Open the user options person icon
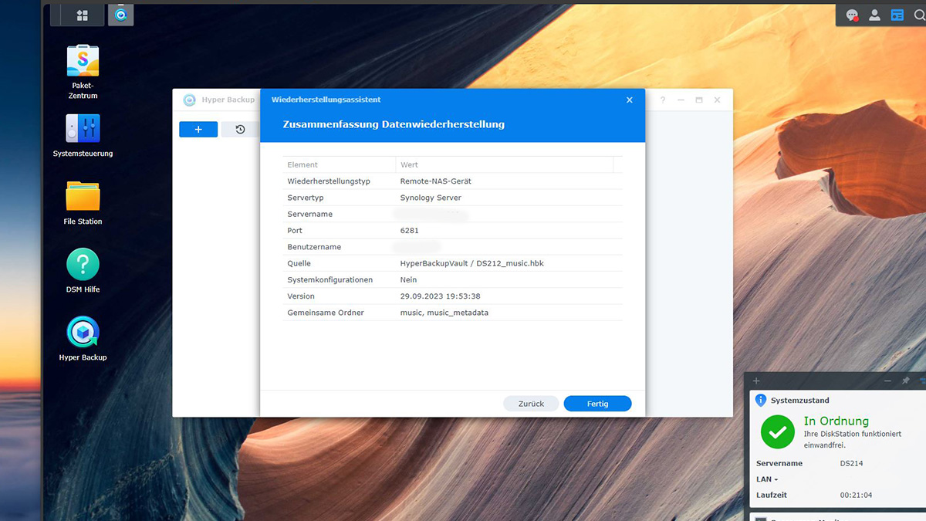 click(x=874, y=15)
